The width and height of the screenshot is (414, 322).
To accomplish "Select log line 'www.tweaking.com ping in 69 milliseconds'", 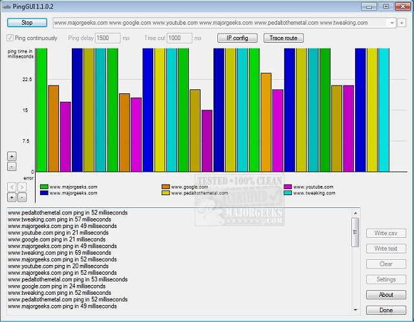I will click(x=60, y=253).
